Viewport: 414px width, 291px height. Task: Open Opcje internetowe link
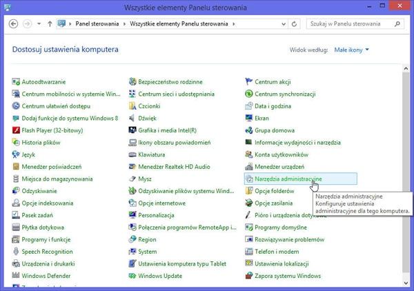coord(162,203)
